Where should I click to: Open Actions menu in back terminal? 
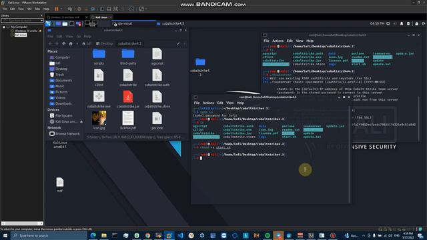click(278, 41)
